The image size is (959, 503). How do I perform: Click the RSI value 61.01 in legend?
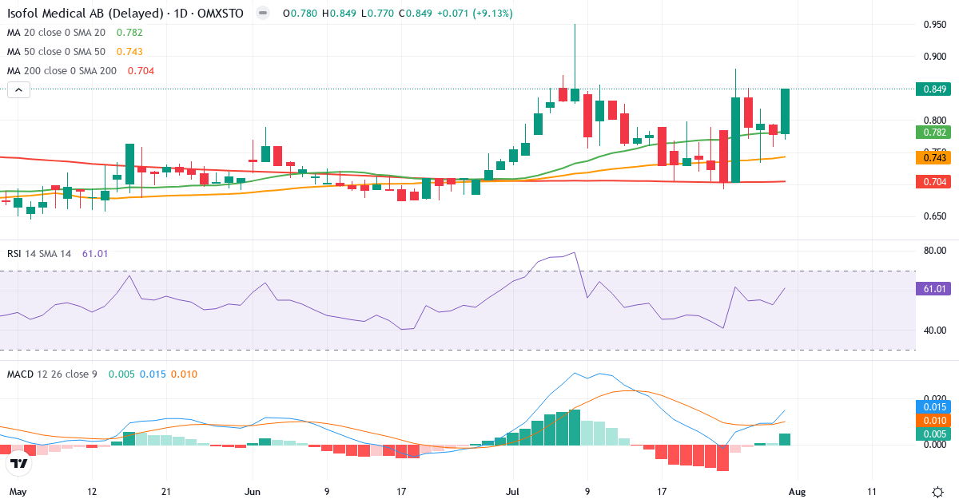[95, 254]
